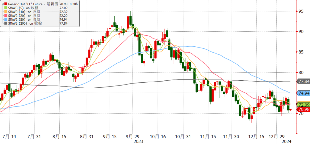This screenshot has width=310, height=144.
Task: Click the red 70.98 last price flag
Action: [x=303, y=109]
